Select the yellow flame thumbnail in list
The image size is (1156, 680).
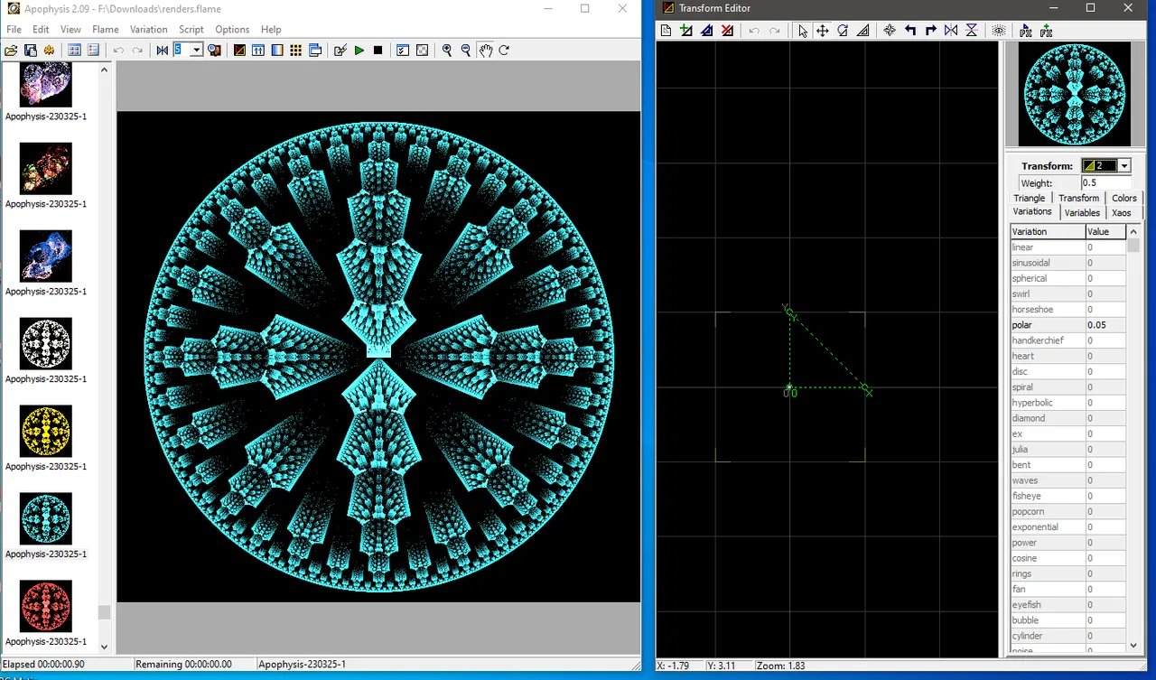[x=45, y=431]
